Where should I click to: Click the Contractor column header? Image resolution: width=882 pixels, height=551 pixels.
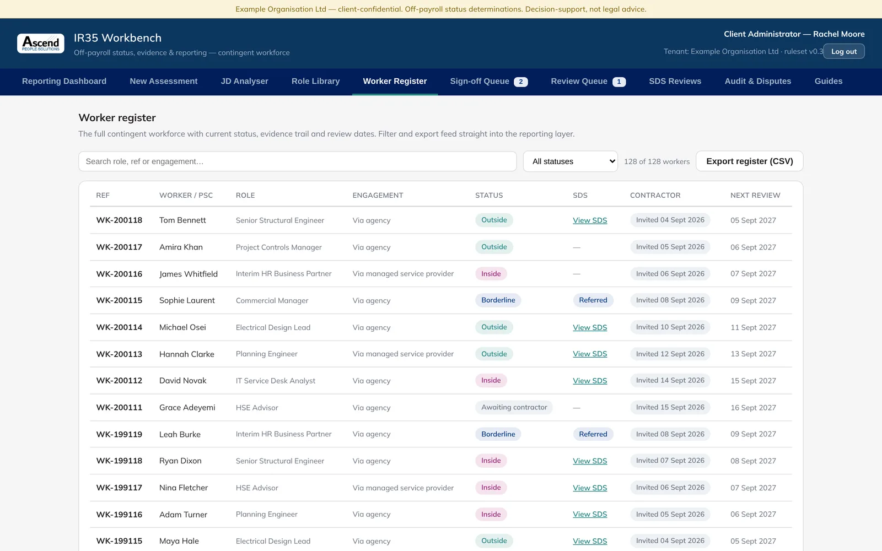point(655,195)
